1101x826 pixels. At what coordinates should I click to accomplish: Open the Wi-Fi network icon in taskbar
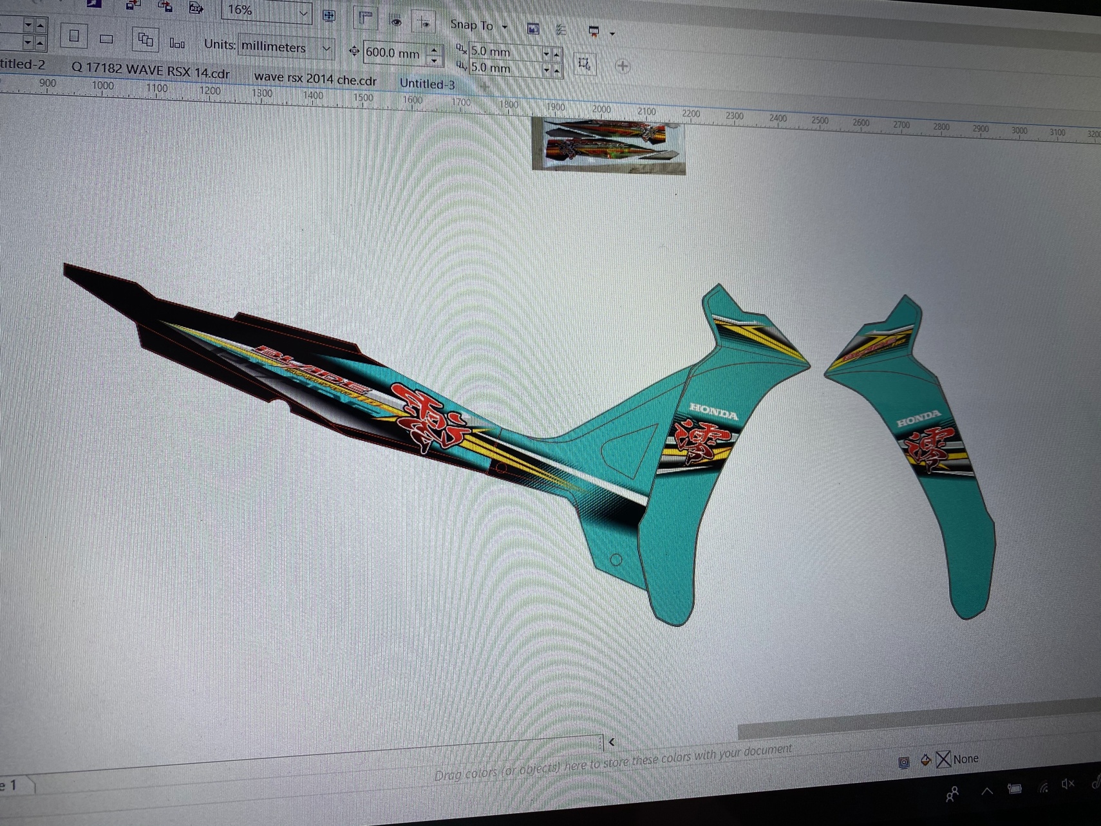pos(1044,787)
